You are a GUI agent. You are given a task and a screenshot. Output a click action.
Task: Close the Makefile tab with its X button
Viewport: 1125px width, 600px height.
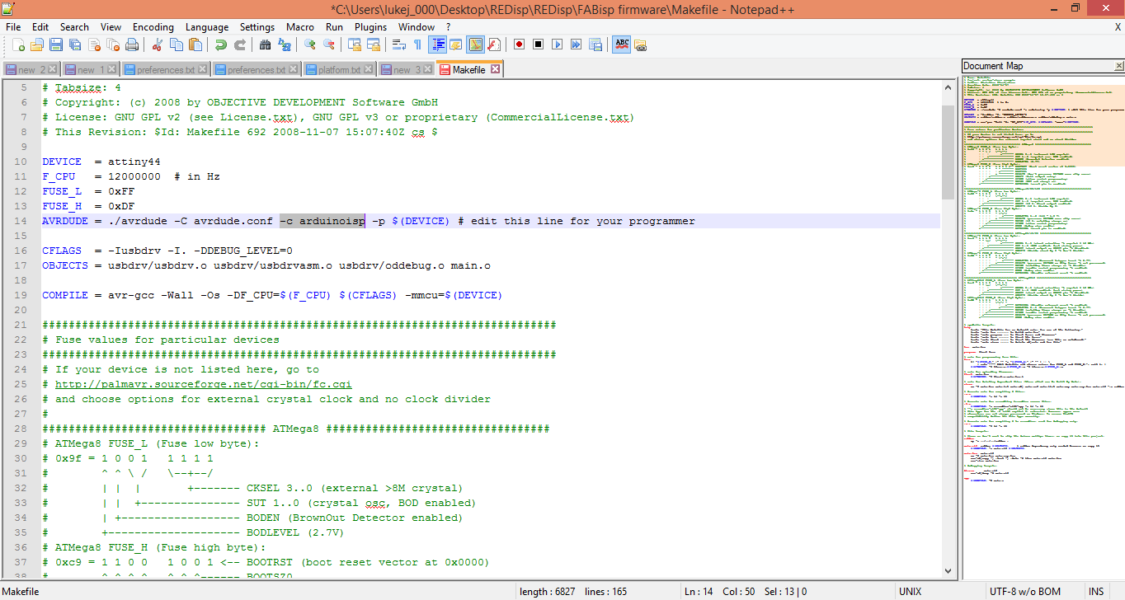click(493, 70)
